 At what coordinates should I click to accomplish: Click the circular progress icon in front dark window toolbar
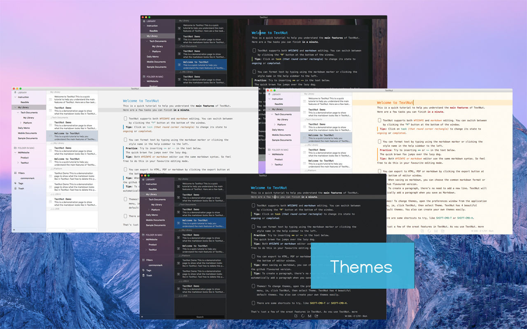(x=303, y=316)
